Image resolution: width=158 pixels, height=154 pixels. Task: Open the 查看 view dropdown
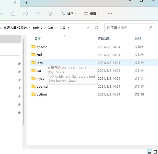pos(92,14)
